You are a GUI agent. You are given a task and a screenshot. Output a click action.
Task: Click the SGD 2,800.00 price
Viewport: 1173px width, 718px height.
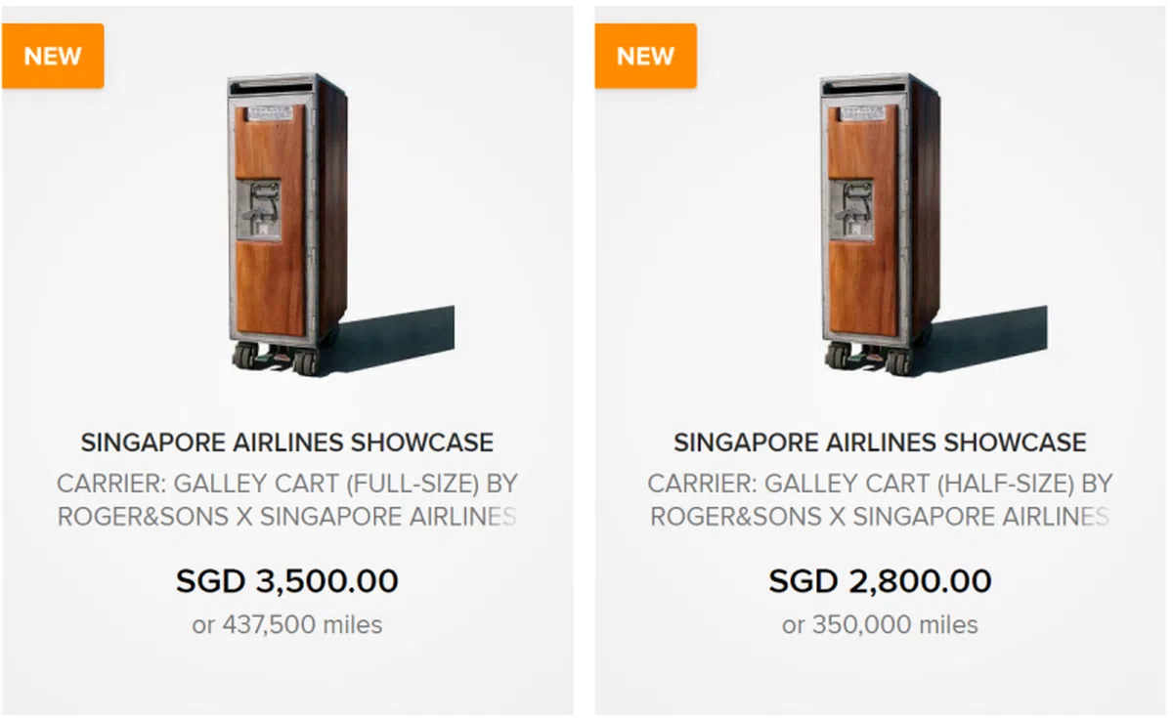(880, 581)
